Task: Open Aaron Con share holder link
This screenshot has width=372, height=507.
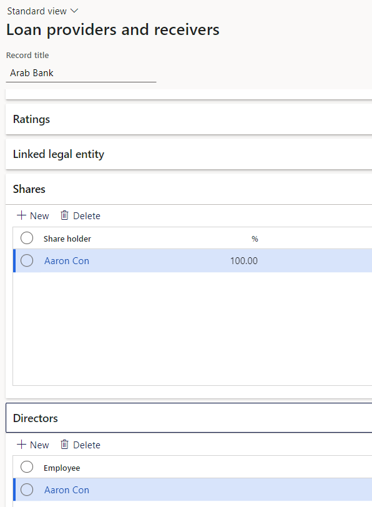Action: [67, 261]
